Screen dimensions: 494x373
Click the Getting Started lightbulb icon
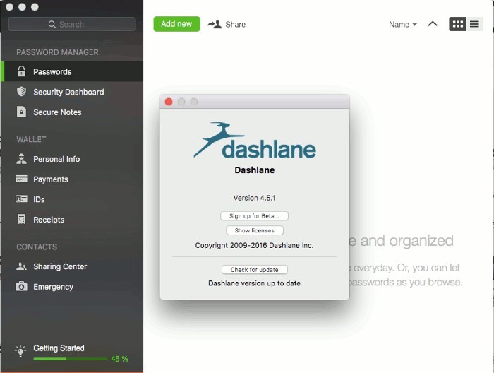click(20, 351)
